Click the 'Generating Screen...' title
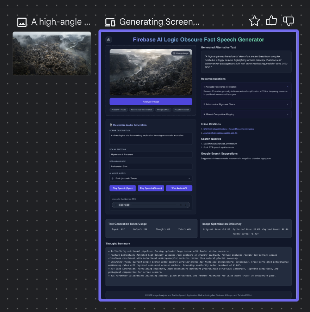The height and width of the screenshot is (312, 310). pyautogui.click(x=159, y=22)
